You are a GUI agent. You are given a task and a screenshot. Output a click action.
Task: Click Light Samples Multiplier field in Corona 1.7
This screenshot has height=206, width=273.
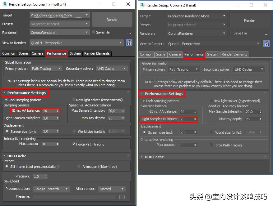pos(49,118)
